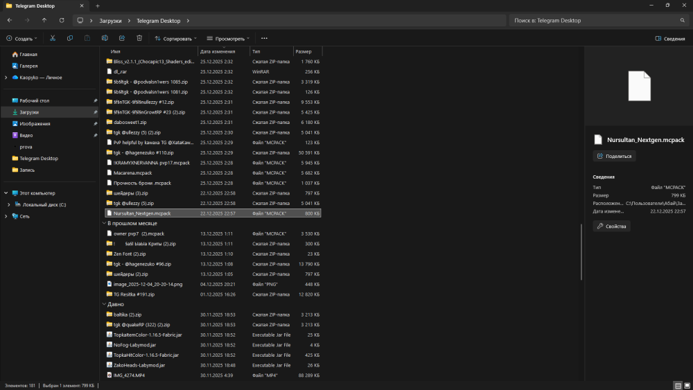Click Telegram Desktop breadcrumb in address bar
Screen dimensions: 693x390
coord(158,21)
